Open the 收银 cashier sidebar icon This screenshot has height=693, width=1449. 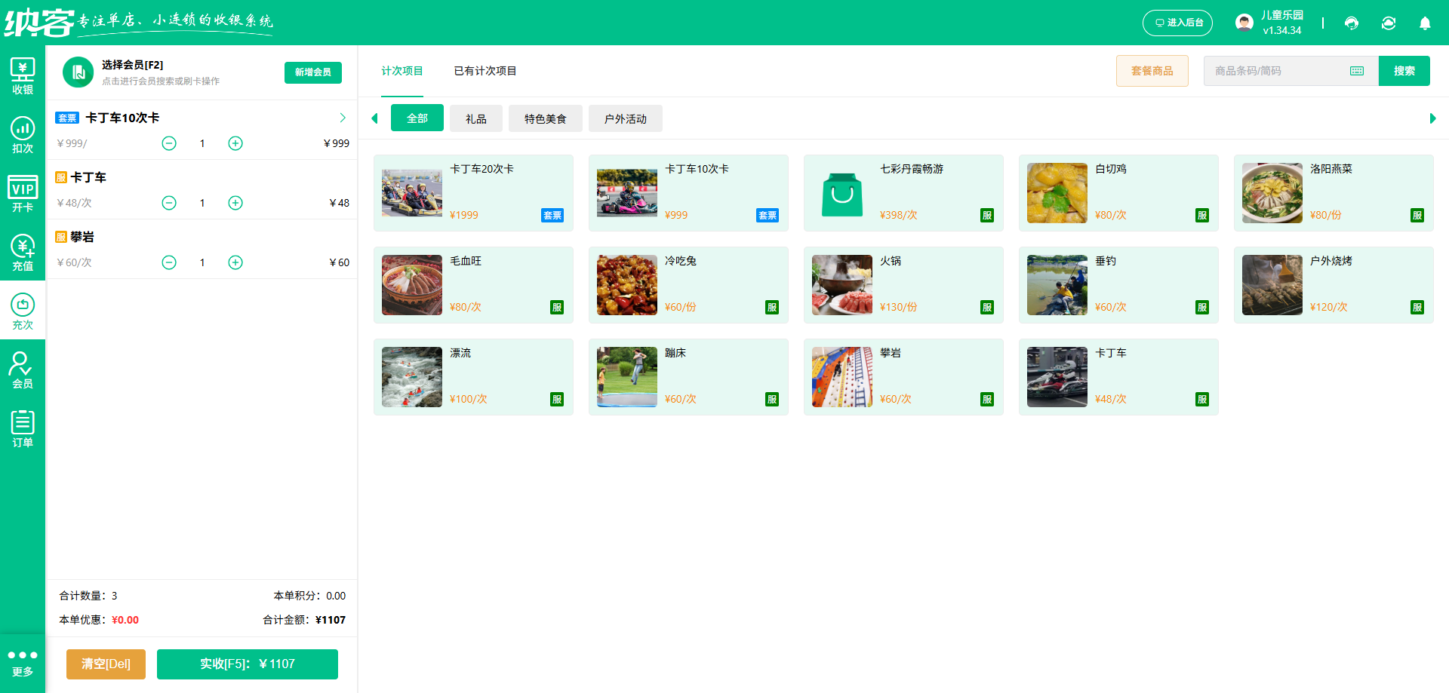[23, 76]
